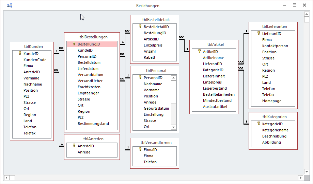Select the tblKunden table header
The height and width of the screenshot is (184, 313).
pyautogui.click(x=34, y=47)
